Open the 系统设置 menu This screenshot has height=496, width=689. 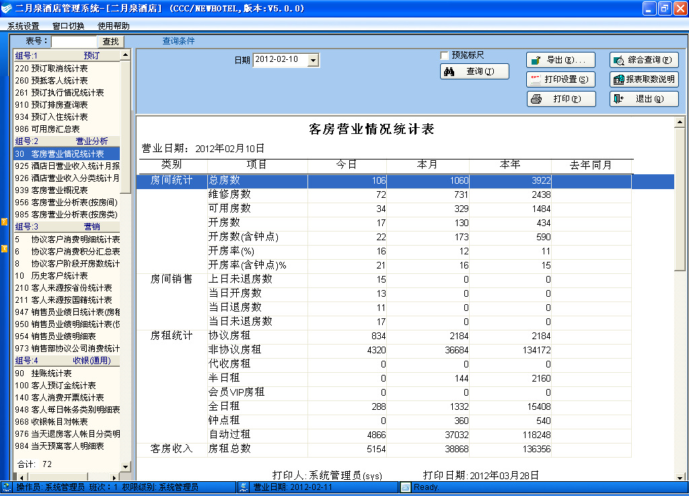(24, 26)
